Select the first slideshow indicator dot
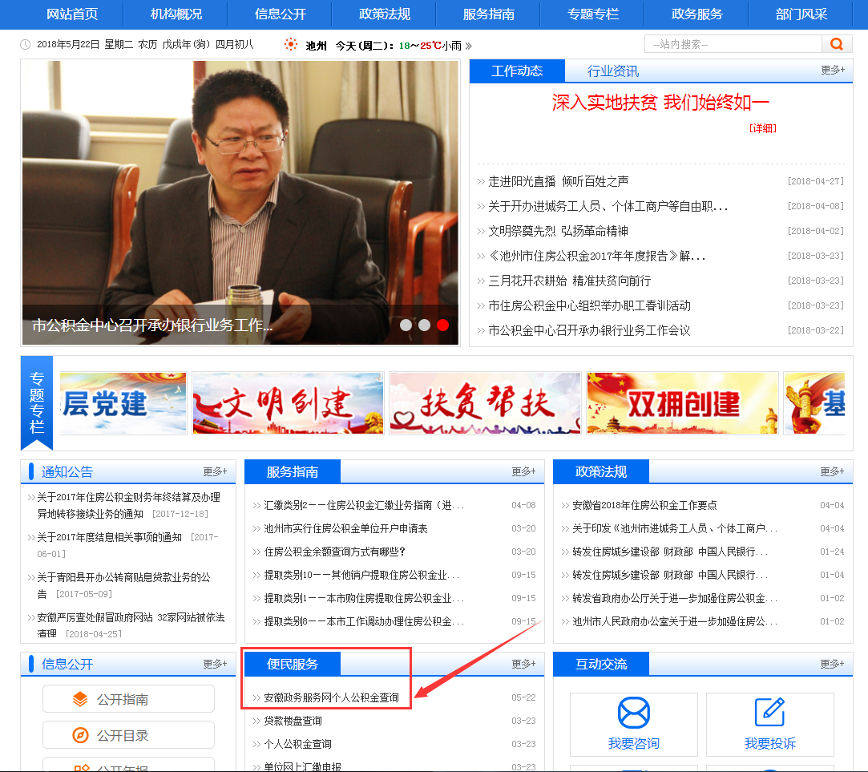This screenshot has height=772, width=868. tap(406, 325)
